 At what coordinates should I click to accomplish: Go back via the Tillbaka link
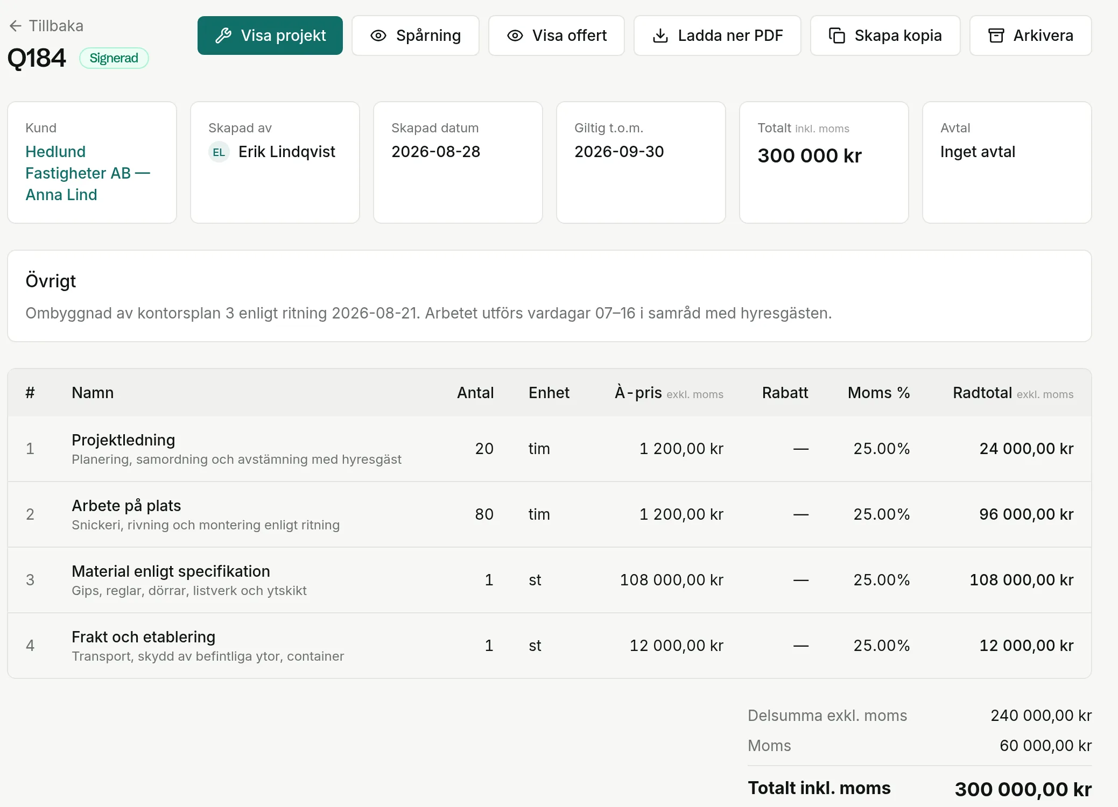pyautogui.click(x=46, y=26)
